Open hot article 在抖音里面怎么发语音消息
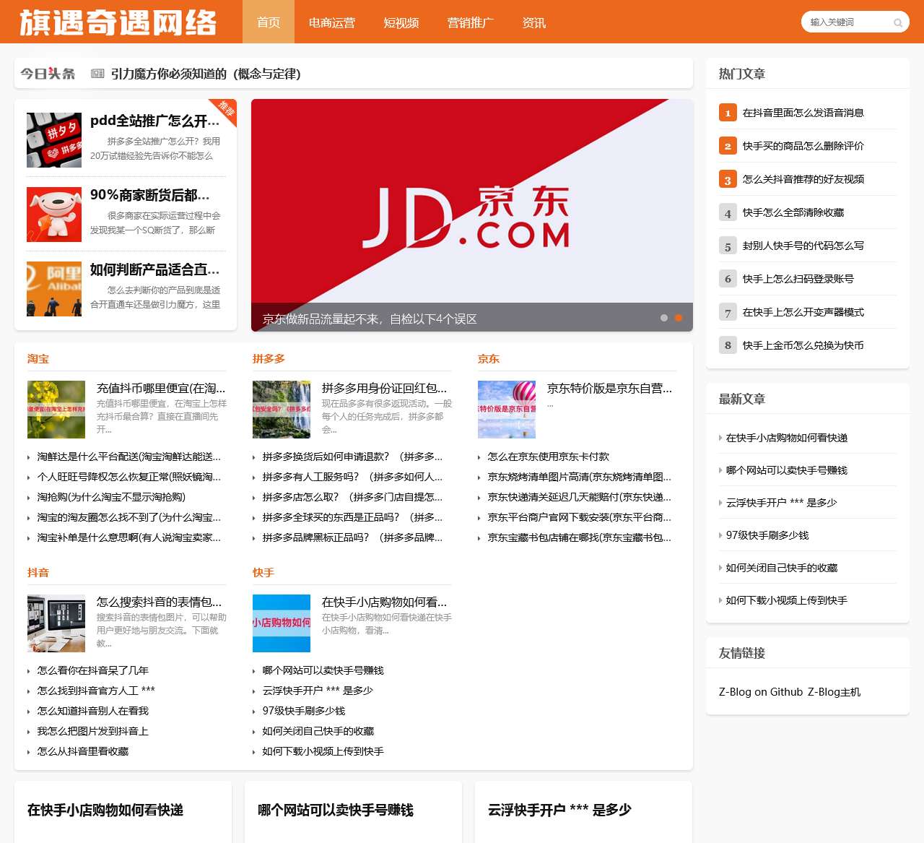Screen dimensions: 924x843 pyautogui.click(x=803, y=113)
